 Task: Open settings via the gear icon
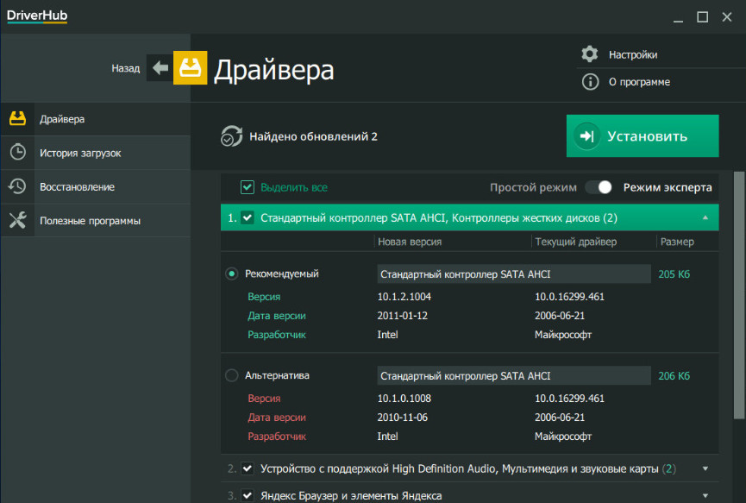click(x=590, y=54)
